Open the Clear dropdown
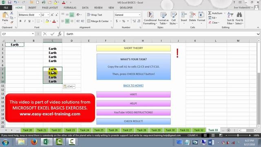The height and width of the screenshot is (147, 261). point(214,22)
